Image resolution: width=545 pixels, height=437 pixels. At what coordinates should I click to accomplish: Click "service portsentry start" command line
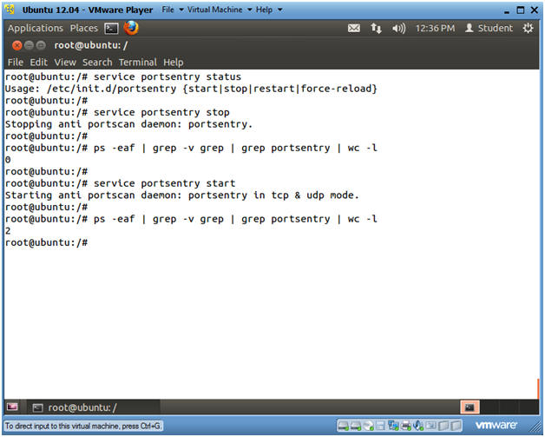click(121, 183)
